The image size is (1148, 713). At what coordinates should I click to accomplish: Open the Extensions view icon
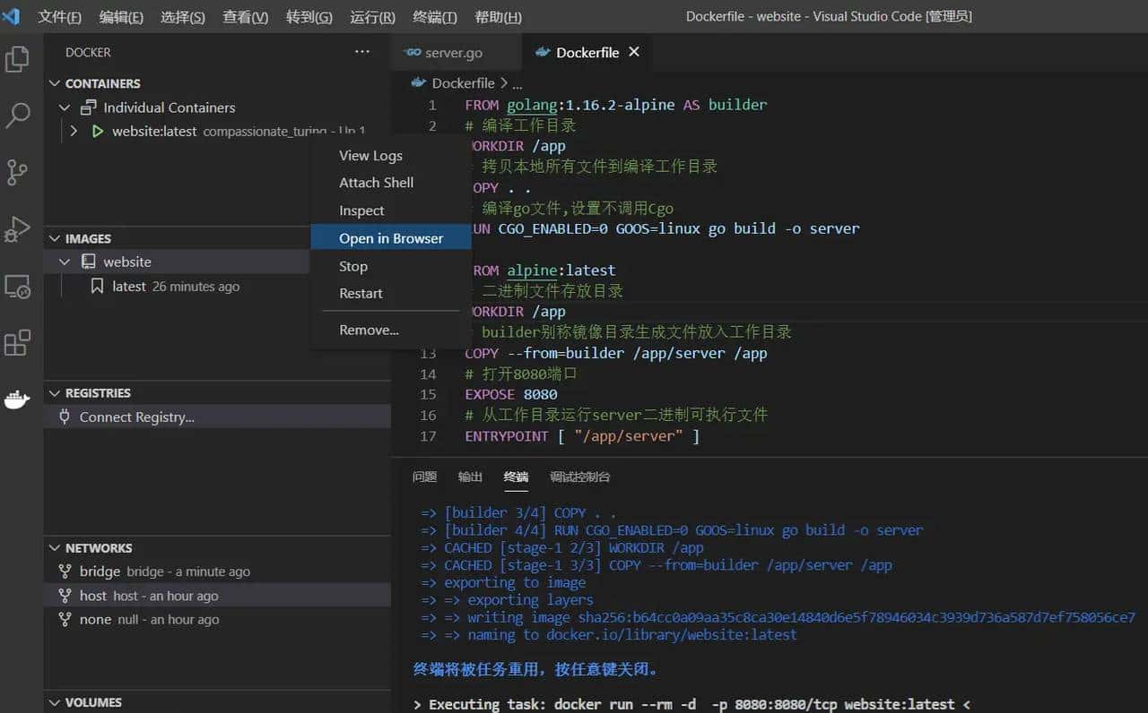[x=18, y=343]
